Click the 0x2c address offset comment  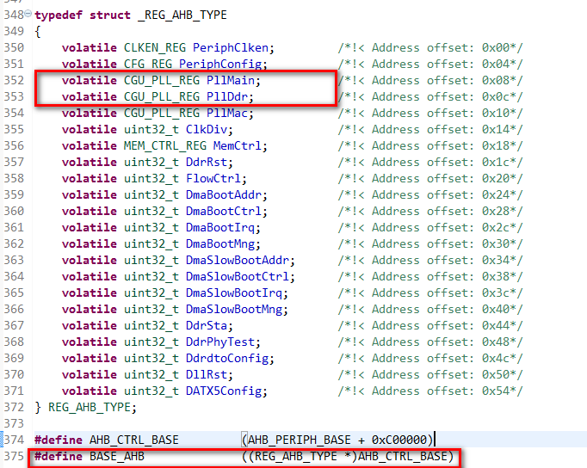tap(430, 227)
